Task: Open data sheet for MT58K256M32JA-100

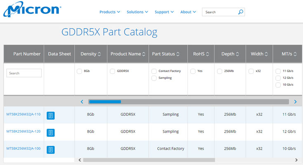Action: click(x=51, y=150)
